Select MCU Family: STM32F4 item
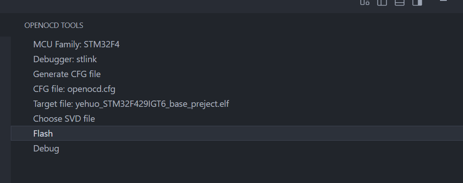 pos(76,45)
